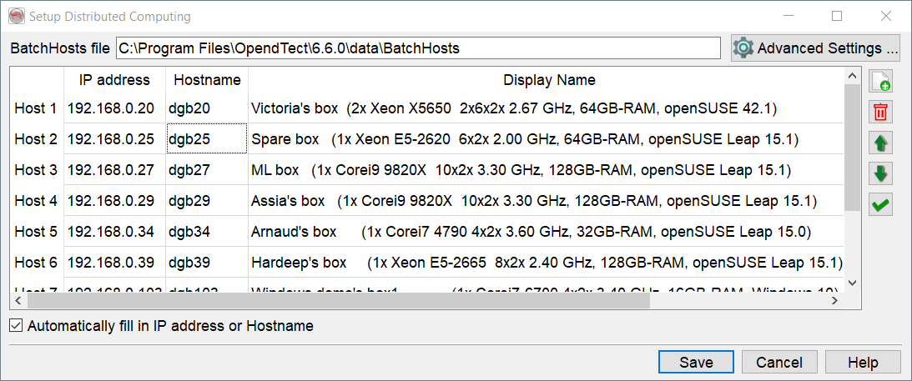Toggle automatically fill in IP address checkbox
912x381 pixels.
click(x=16, y=326)
